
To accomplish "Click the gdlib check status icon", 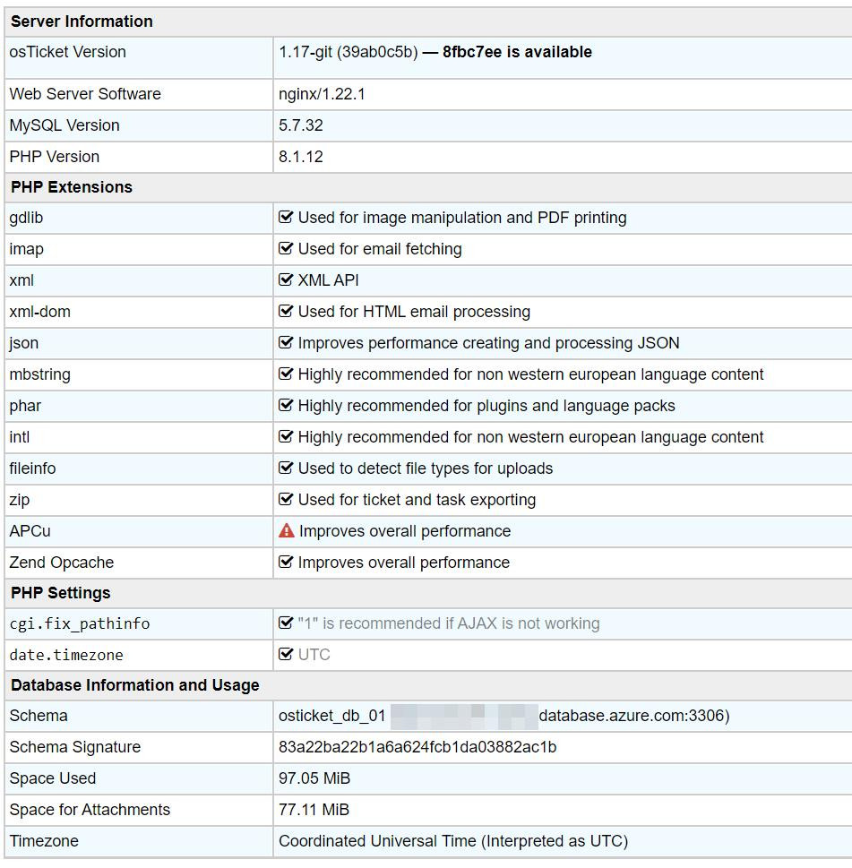I will (287, 218).
